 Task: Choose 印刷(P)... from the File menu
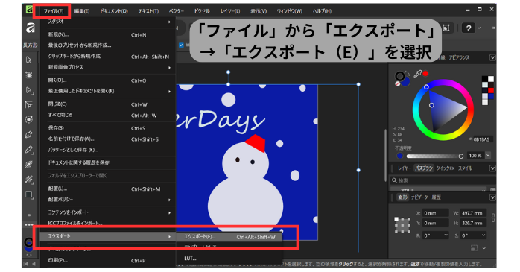click(x=108, y=260)
